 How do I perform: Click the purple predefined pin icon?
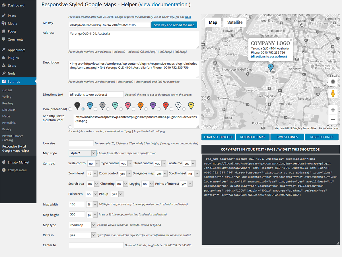(x=153, y=106)
